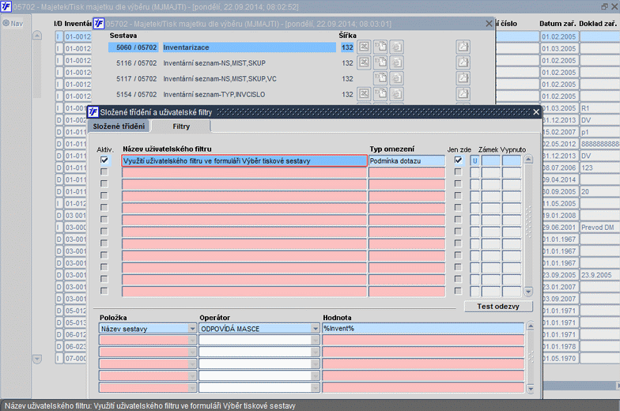Click PDF export icon for report 5117 / 05702
620x411 pixels.
[x=463, y=78]
